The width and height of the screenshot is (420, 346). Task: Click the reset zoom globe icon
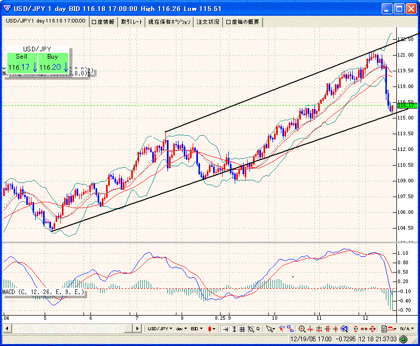344,329
